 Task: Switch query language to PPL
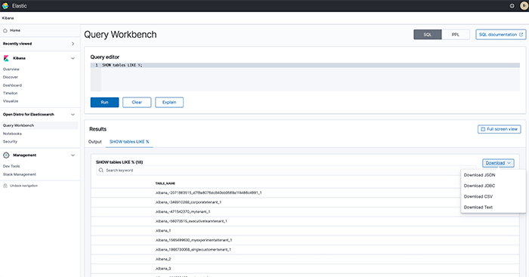pos(456,35)
